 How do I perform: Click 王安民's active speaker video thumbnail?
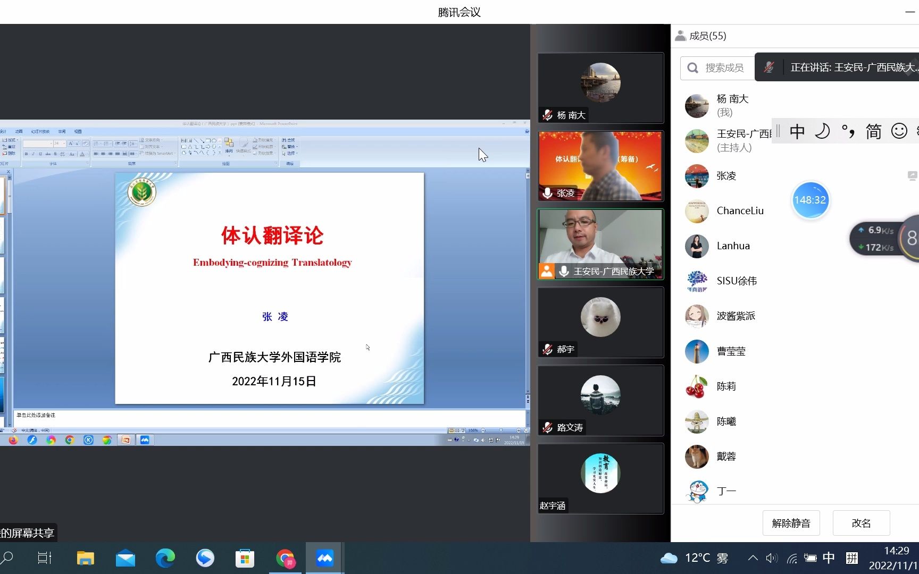click(x=600, y=244)
